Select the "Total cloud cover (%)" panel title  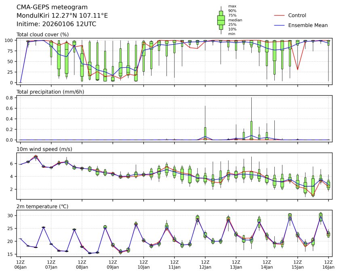coord(42,35)
